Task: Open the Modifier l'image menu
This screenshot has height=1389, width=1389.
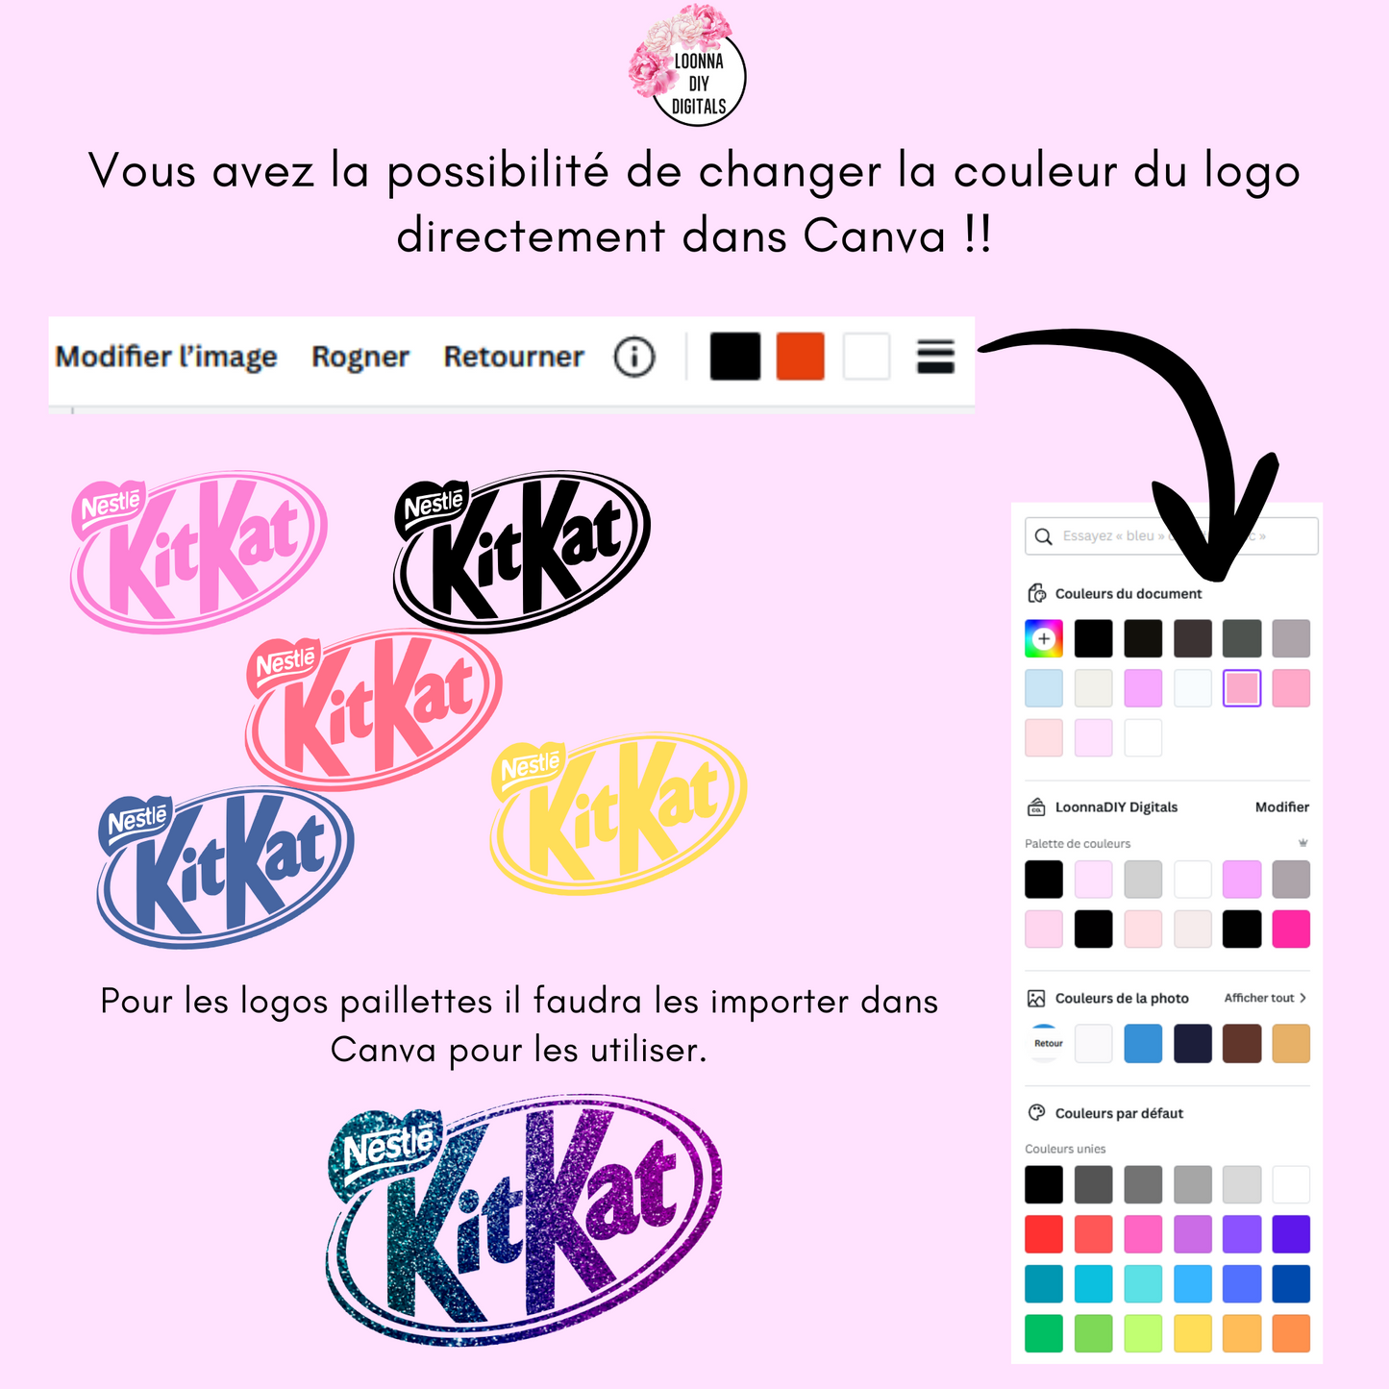Action: (166, 357)
